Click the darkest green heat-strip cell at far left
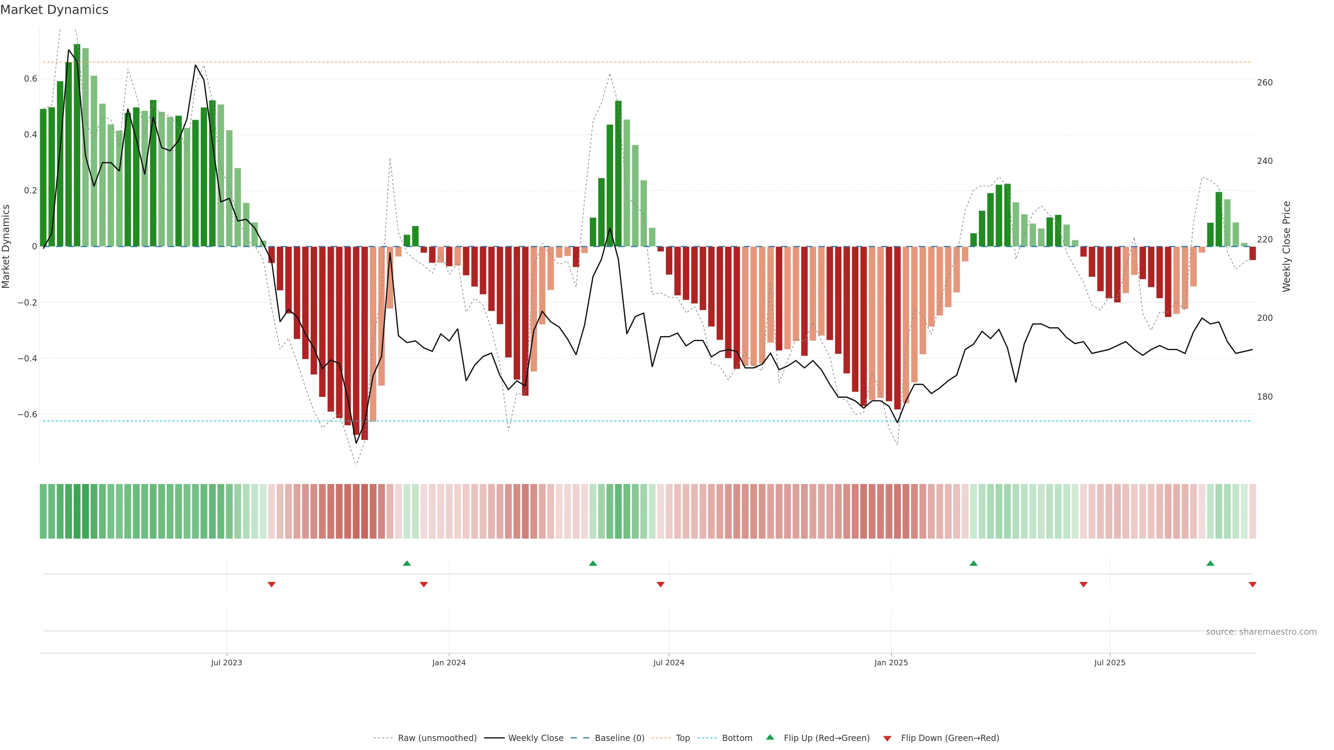The height and width of the screenshot is (750, 1334). [x=77, y=511]
